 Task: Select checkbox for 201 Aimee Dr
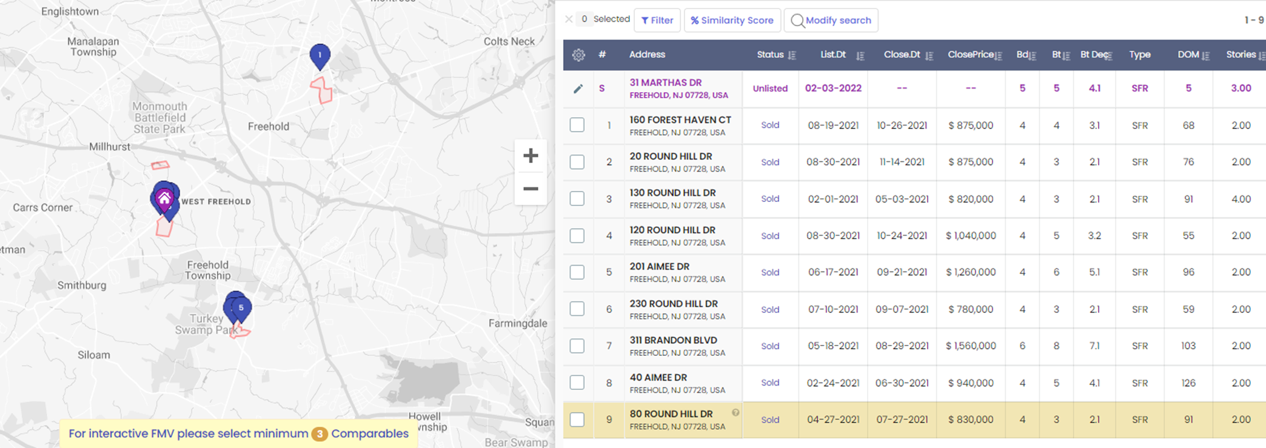[x=577, y=272]
